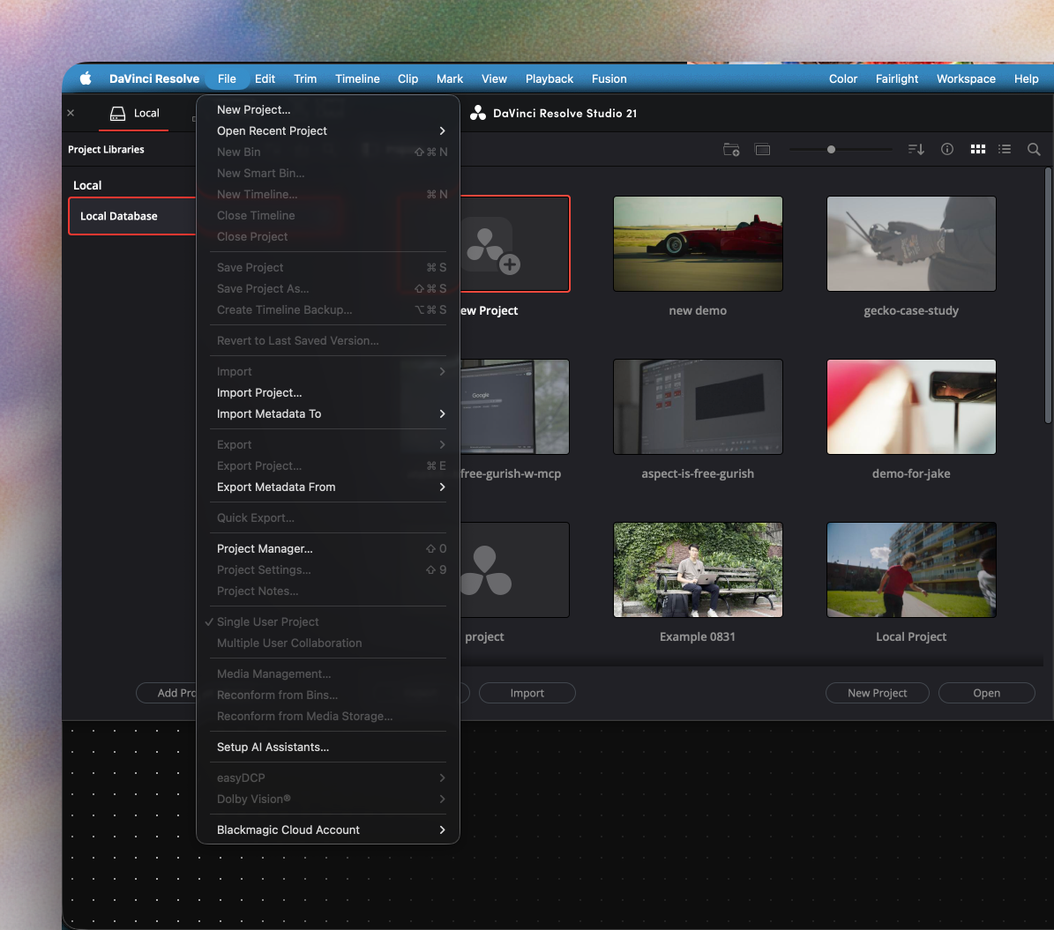Select Local Database in sidebar
This screenshot has width=1054, height=930.
point(132,216)
